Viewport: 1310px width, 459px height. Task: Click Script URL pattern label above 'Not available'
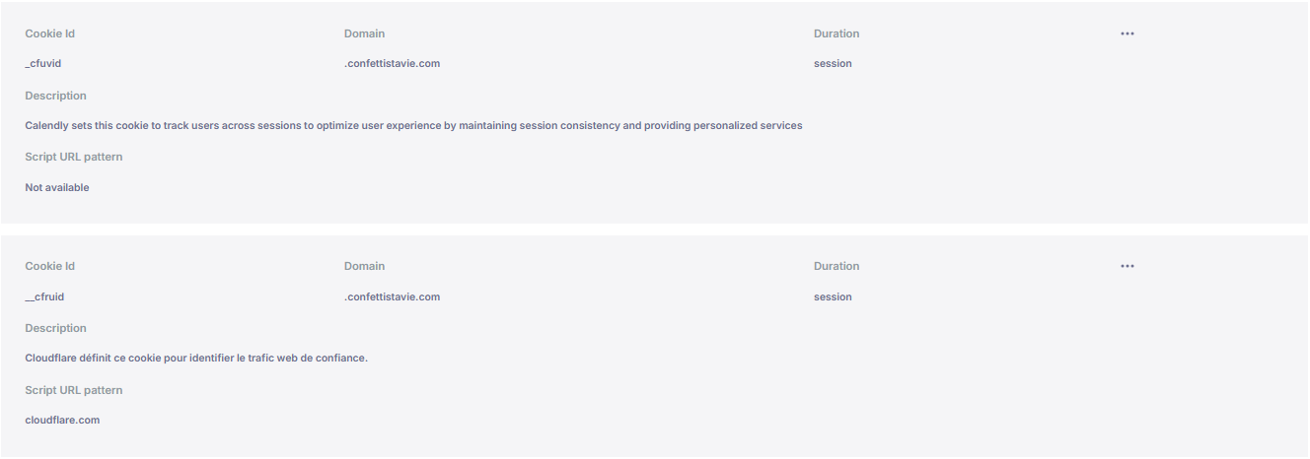[74, 157]
